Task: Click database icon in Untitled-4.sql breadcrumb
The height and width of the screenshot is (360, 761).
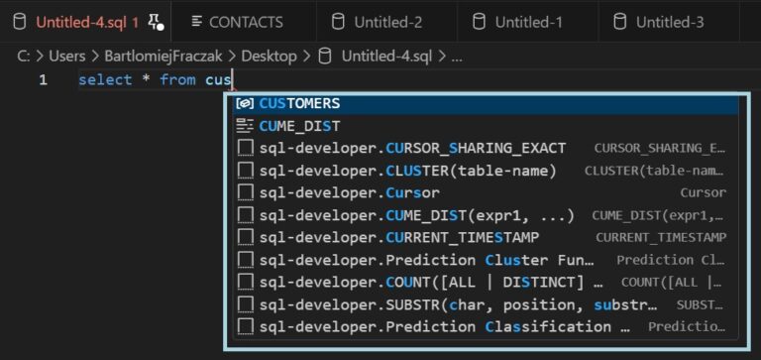Action: coord(325,57)
